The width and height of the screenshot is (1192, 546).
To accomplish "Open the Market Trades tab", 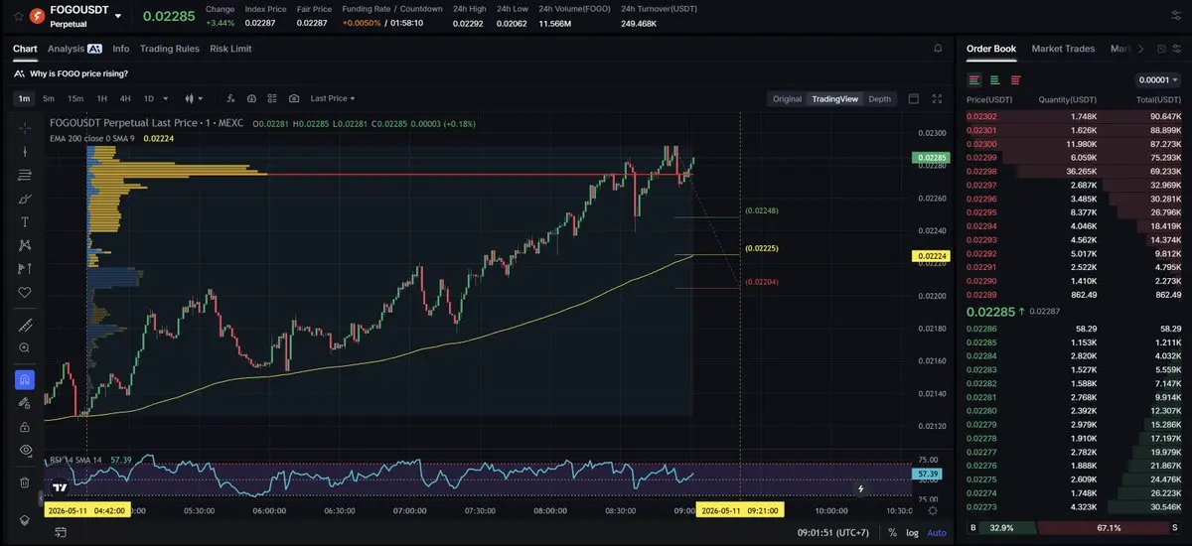I will (1063, 49).
